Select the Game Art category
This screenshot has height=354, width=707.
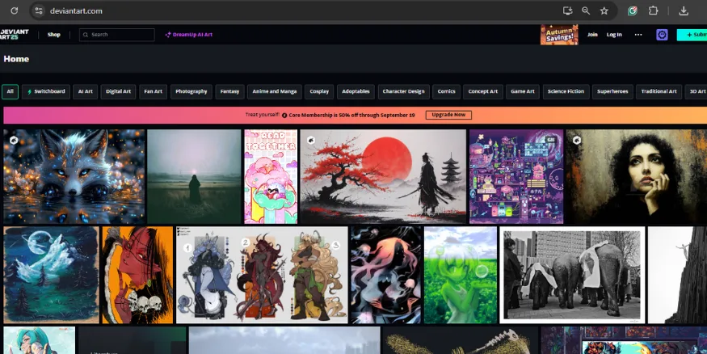click(523, 91)
